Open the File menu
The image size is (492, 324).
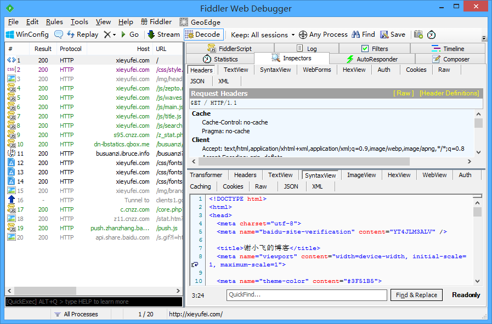point(13,22)
